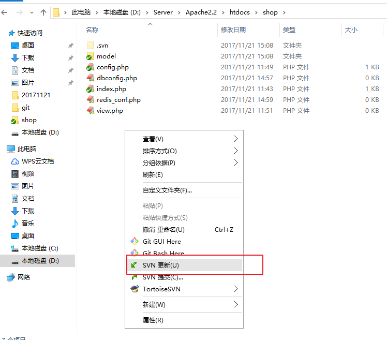The height and width of the screenshot is (340, 387).
Task: Expand the TortoiseSVN submenu arrow
Action: (236, 289)
